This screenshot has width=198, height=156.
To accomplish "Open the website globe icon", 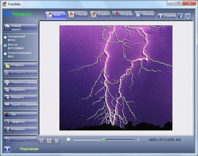I will pyautogui.click(x=188, y=16).
